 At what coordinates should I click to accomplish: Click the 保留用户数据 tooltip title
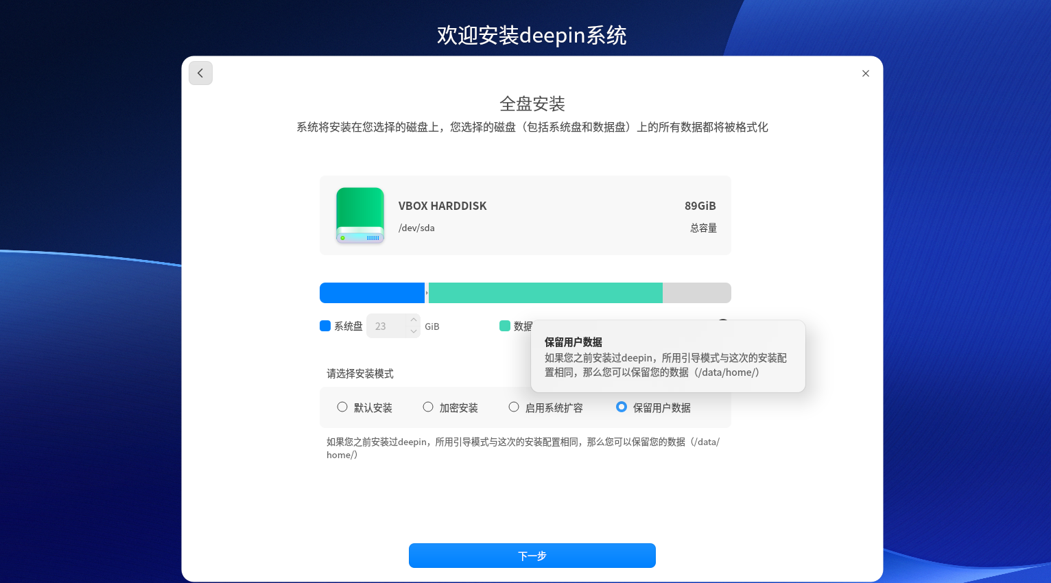(574, 342)
